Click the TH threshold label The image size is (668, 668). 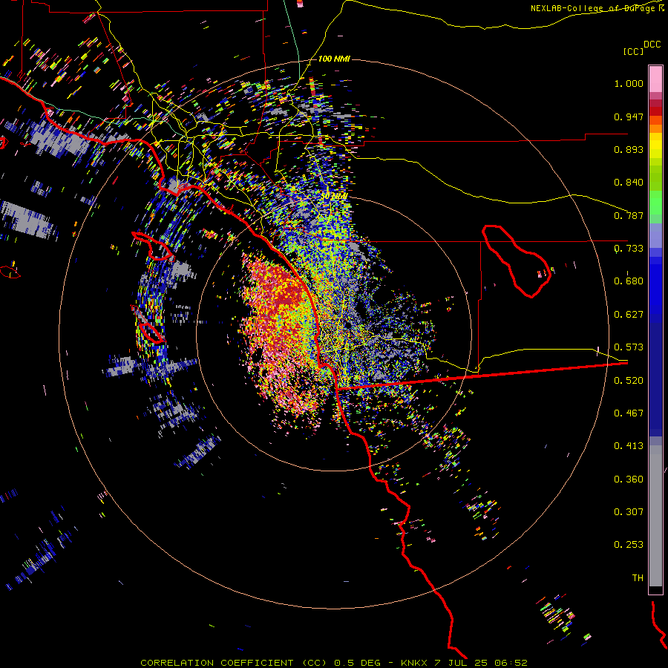(x=638, y=578)
